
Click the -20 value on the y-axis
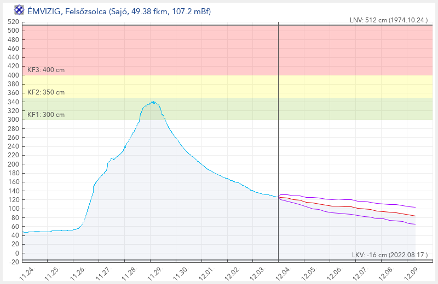pos(13,262)
